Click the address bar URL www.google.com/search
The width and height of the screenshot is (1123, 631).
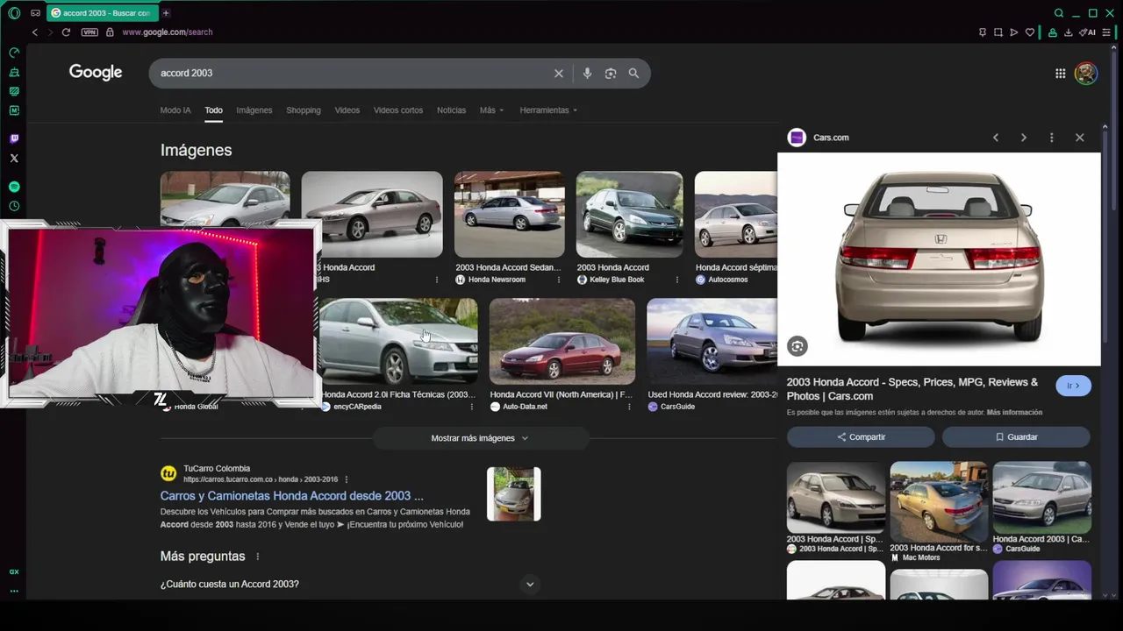click(168, 32)
